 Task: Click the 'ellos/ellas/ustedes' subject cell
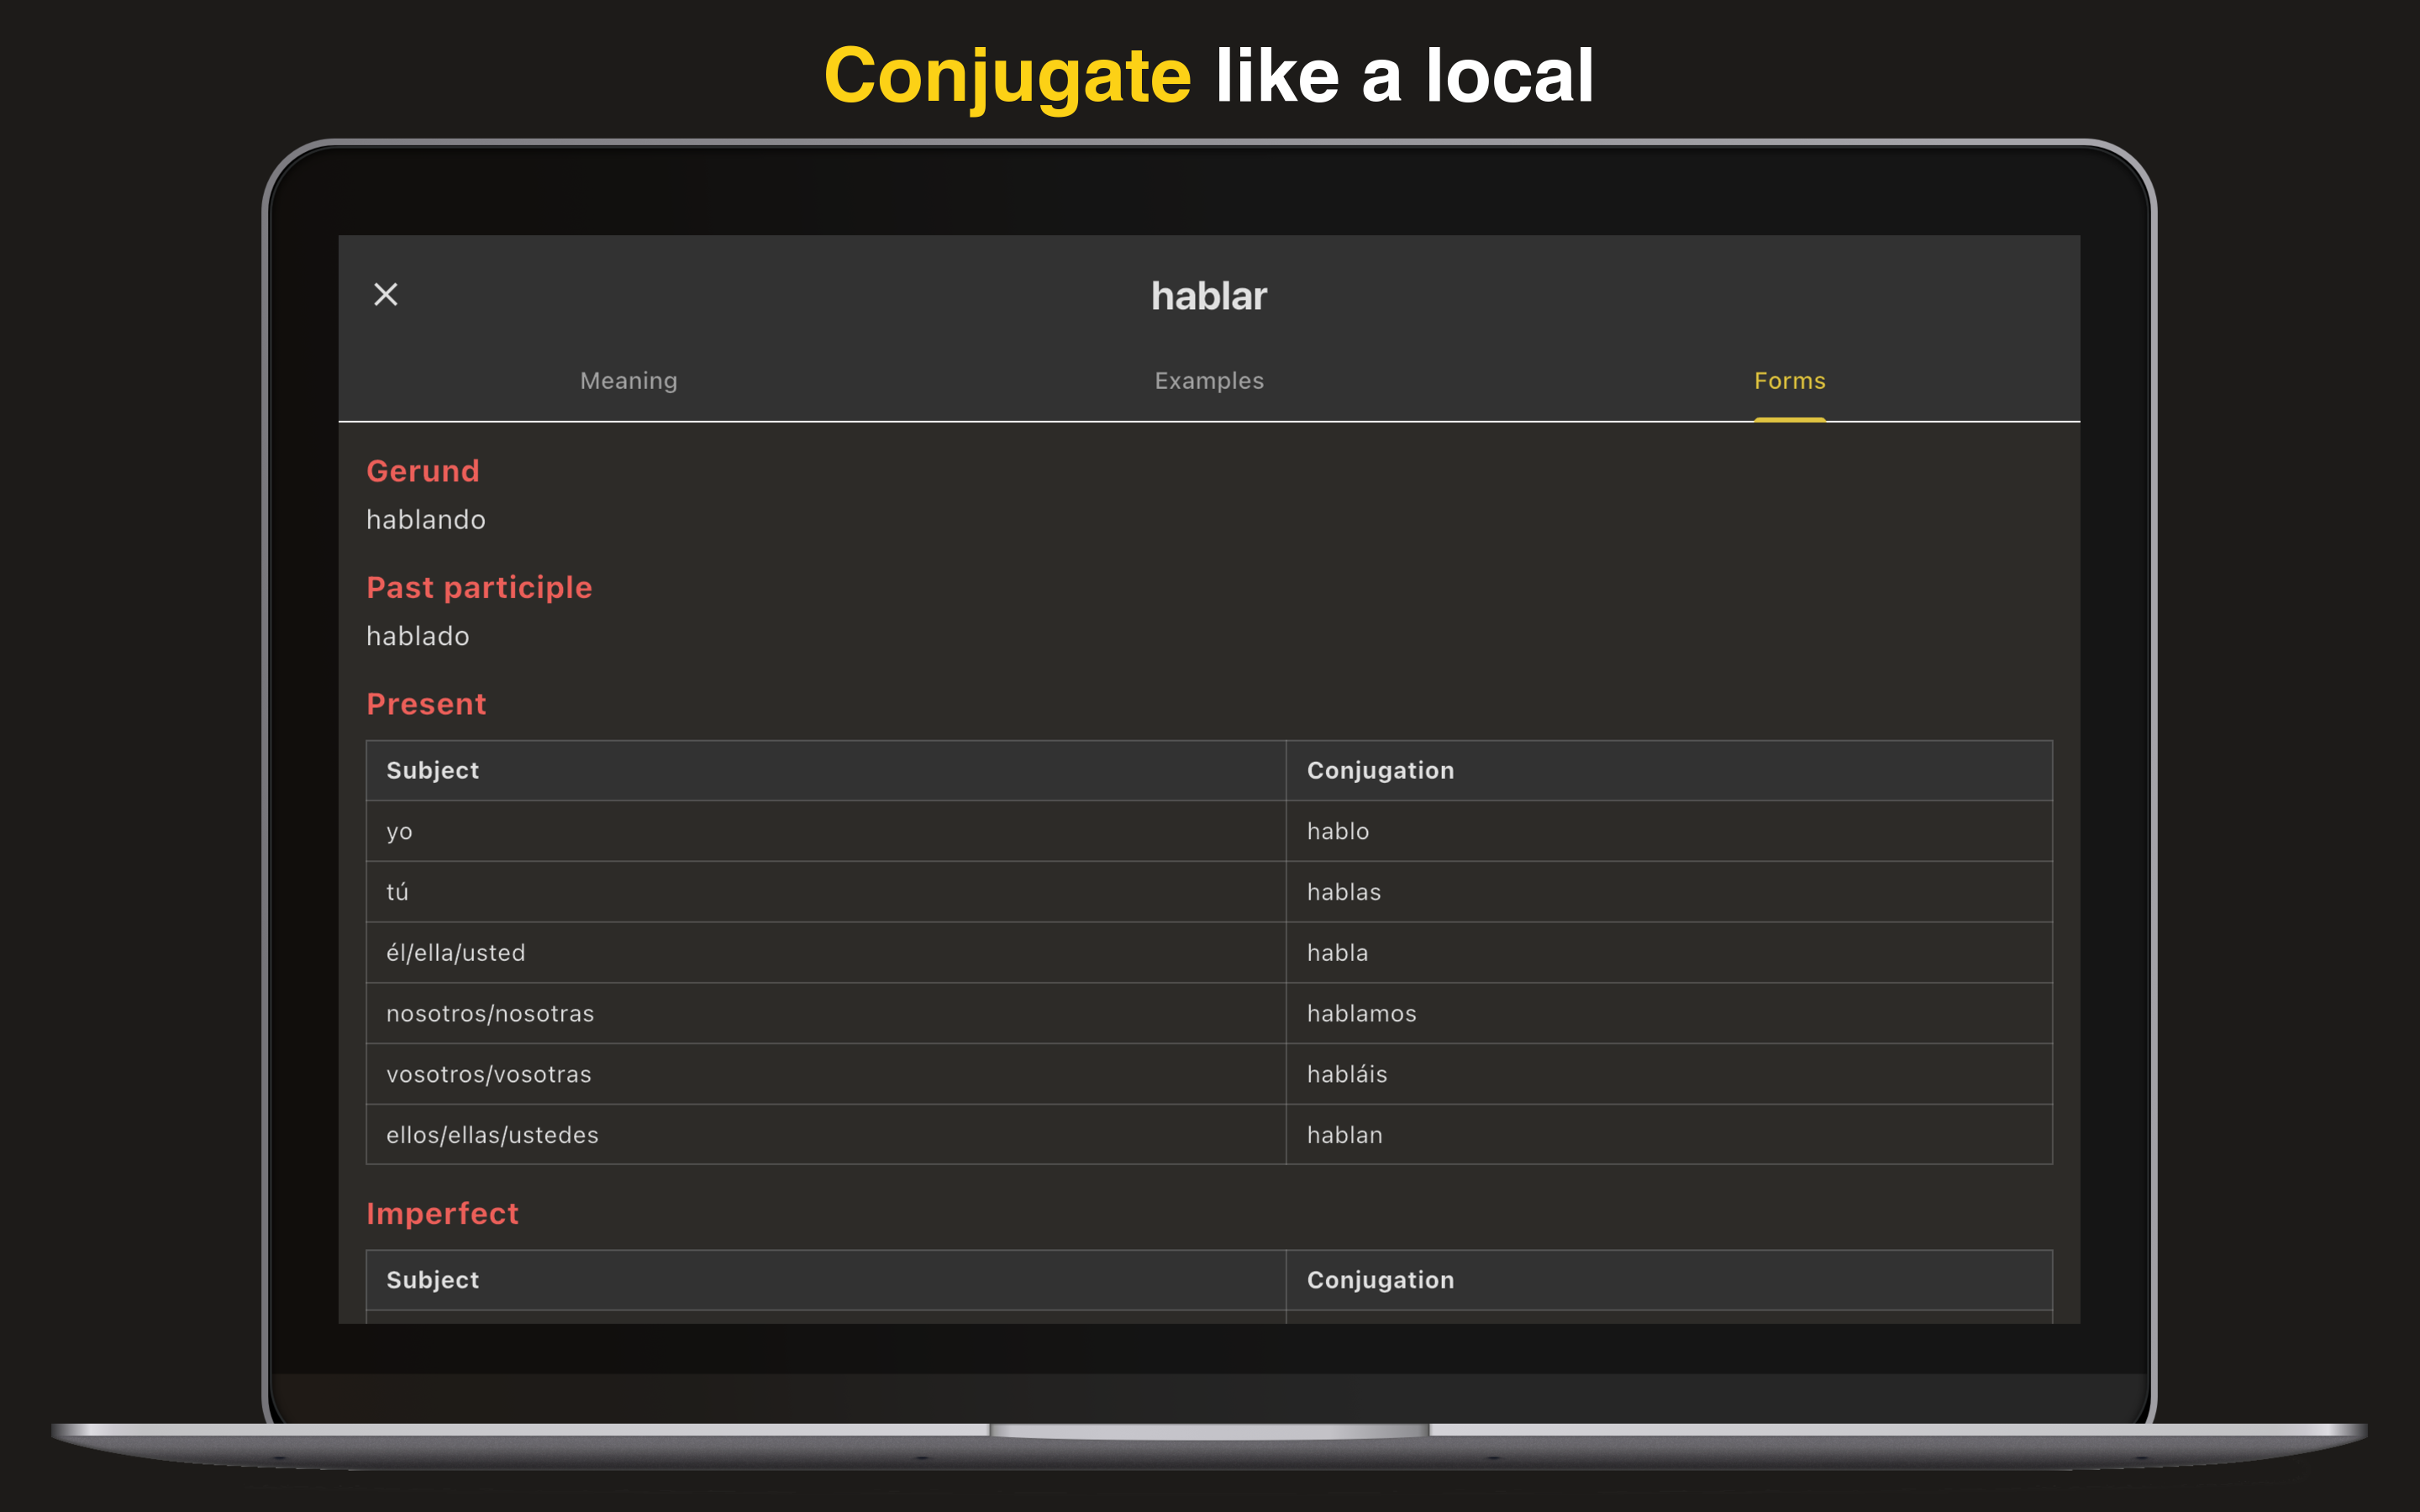tap(826, 1135)
